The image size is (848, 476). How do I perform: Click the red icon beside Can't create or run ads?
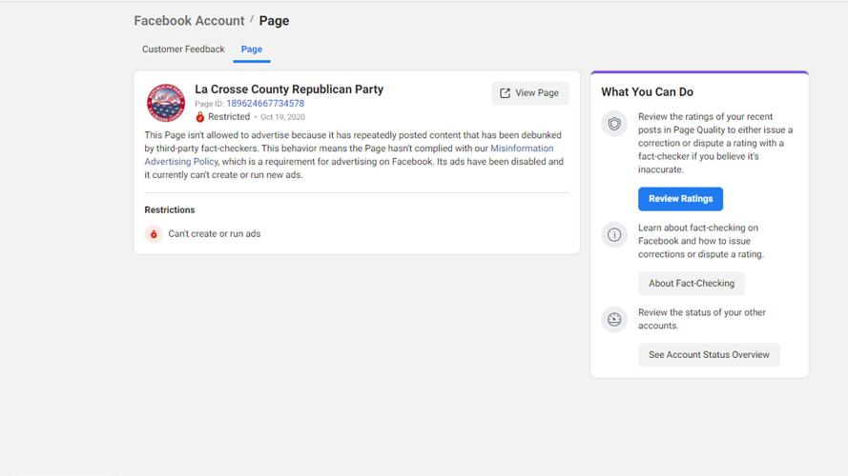(154, 233)
